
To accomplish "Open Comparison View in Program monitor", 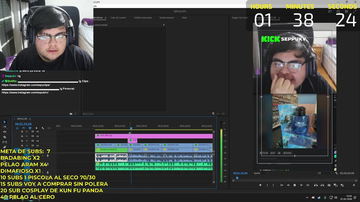I will click(335, 185).
